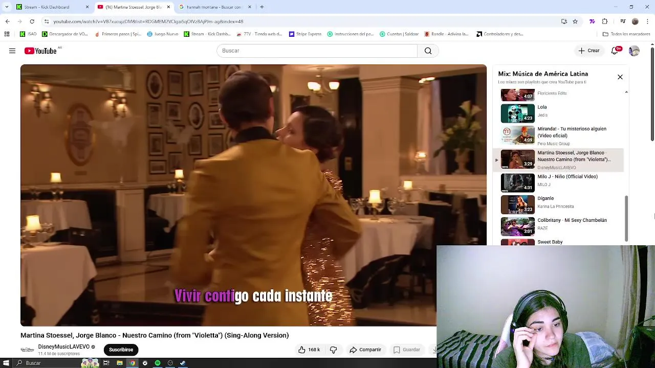The width and height of the screenshot is (655, 368).
Task: Open the Descargador de VO... bookmark
Action: [65, 34]
